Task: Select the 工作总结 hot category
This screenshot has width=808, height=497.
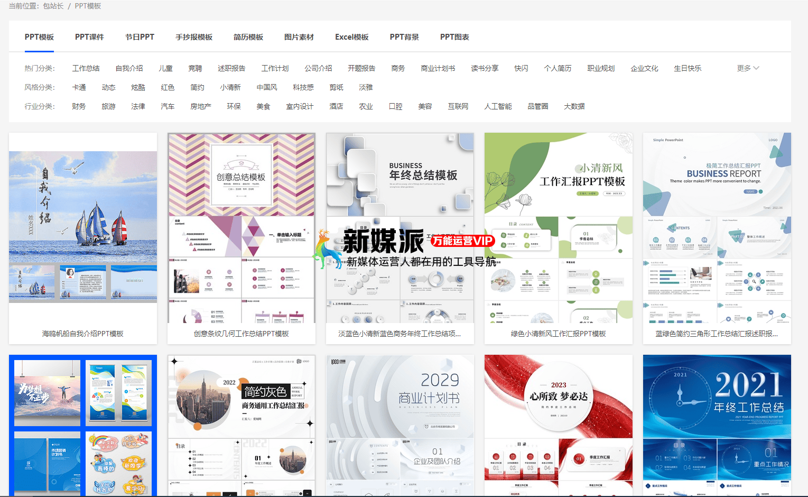Action: [86, 68]
